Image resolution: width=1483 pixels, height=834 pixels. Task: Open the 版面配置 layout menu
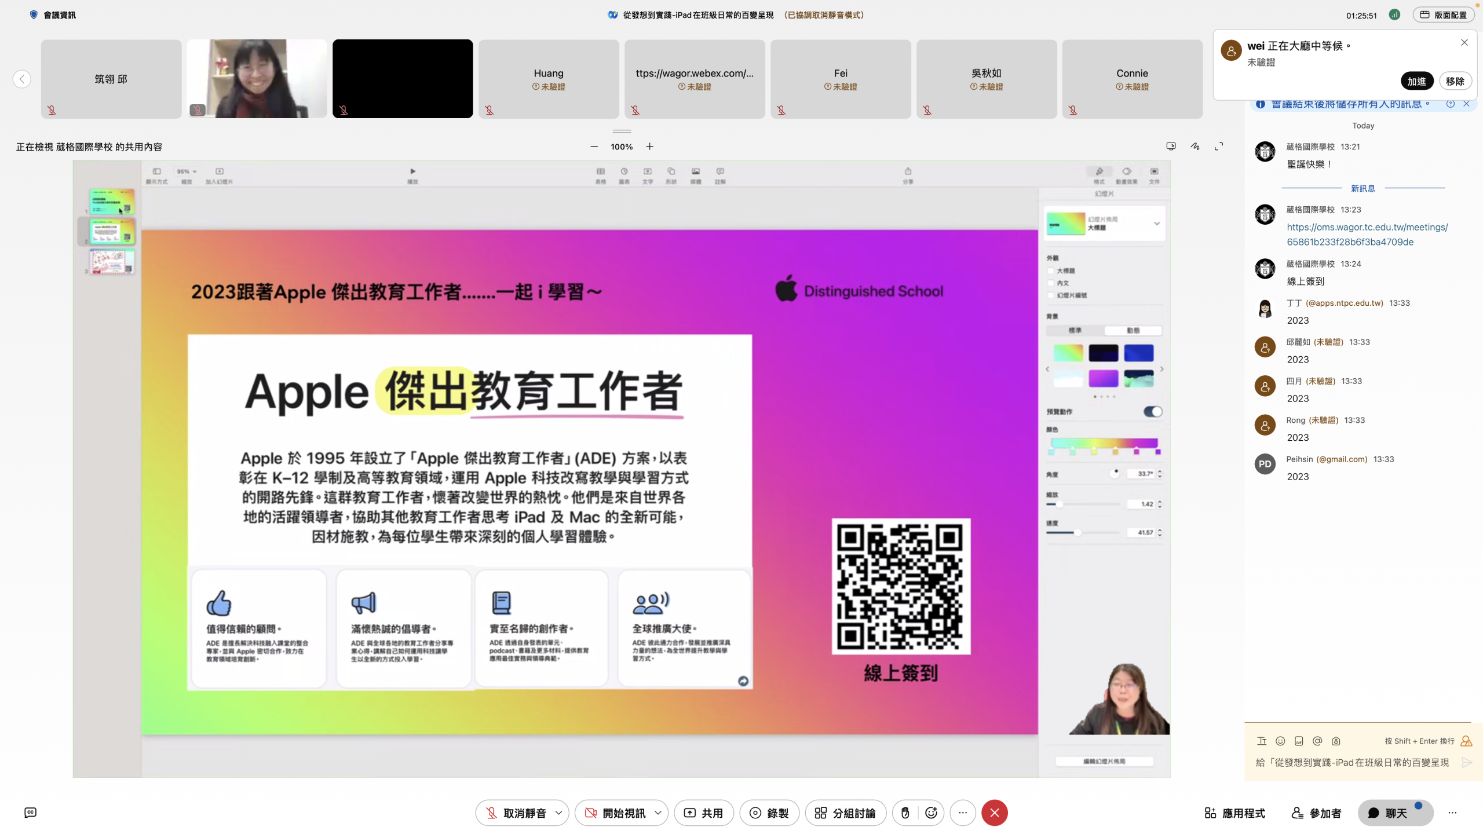[x=1443, y=15]
